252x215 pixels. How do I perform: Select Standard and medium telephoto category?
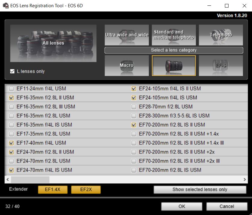tap(174, 35)
